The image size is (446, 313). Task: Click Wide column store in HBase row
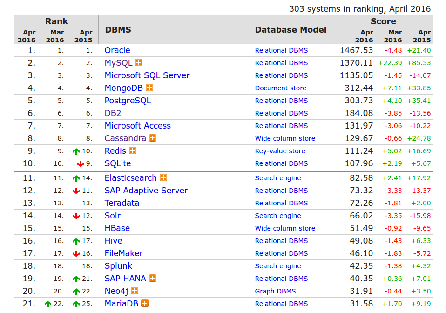click(285, 228)
